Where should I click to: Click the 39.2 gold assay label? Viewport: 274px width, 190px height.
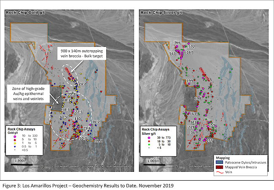[x=98, y=141]
